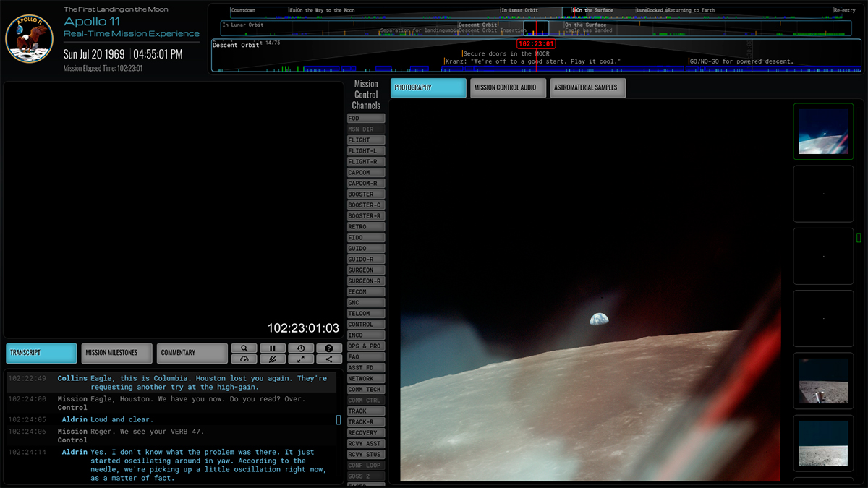The image size is (868, 488).
Task: Open the EECOM channel
Action: (366, 292)
